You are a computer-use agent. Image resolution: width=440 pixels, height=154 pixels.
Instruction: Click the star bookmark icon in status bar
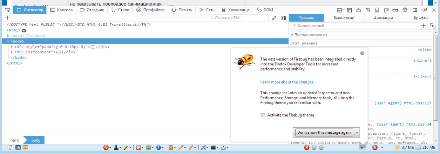point(18,148)
